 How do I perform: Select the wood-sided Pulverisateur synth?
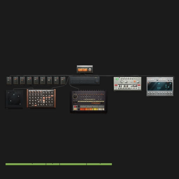click(41, 98)
